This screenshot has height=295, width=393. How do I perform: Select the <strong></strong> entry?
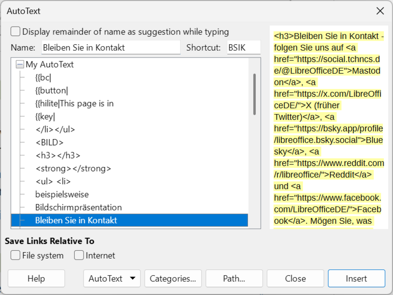(x=73, y=169)
